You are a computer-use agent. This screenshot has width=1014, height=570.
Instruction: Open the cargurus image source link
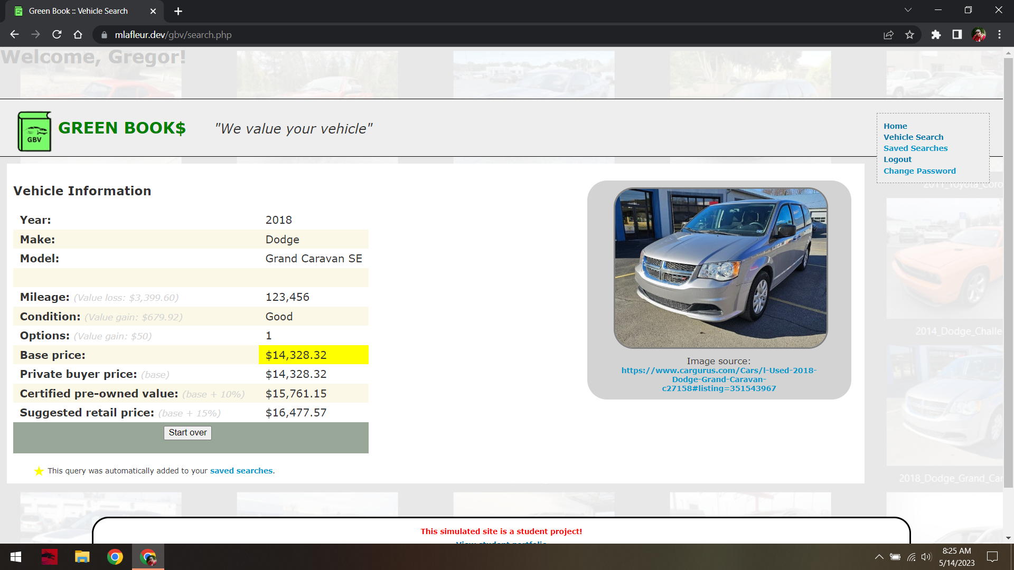click(719, 379)
